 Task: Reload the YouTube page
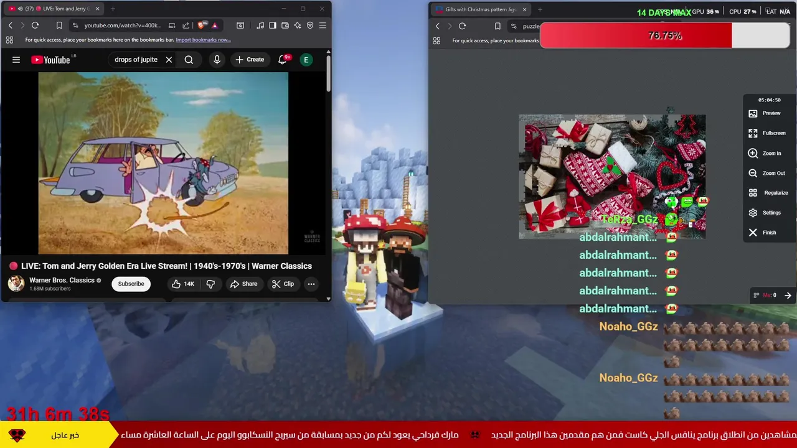35,26
